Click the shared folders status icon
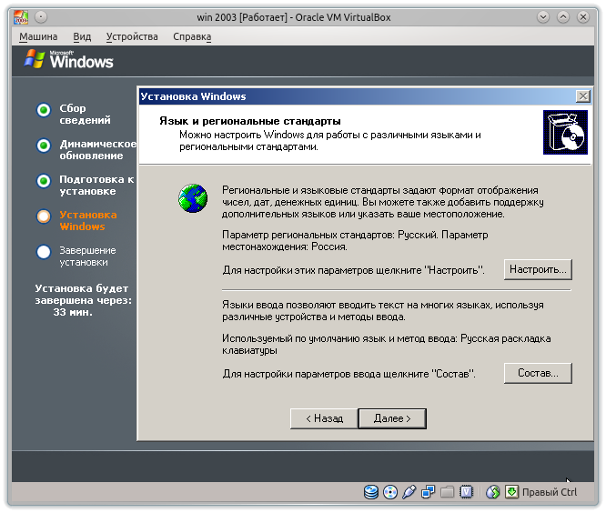The image size is (606, 513). tap(447, 492)
